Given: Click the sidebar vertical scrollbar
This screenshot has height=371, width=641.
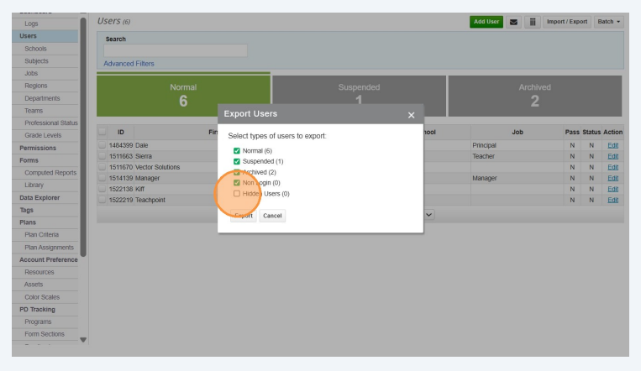Looking at the screenshot, I should 83,137.
